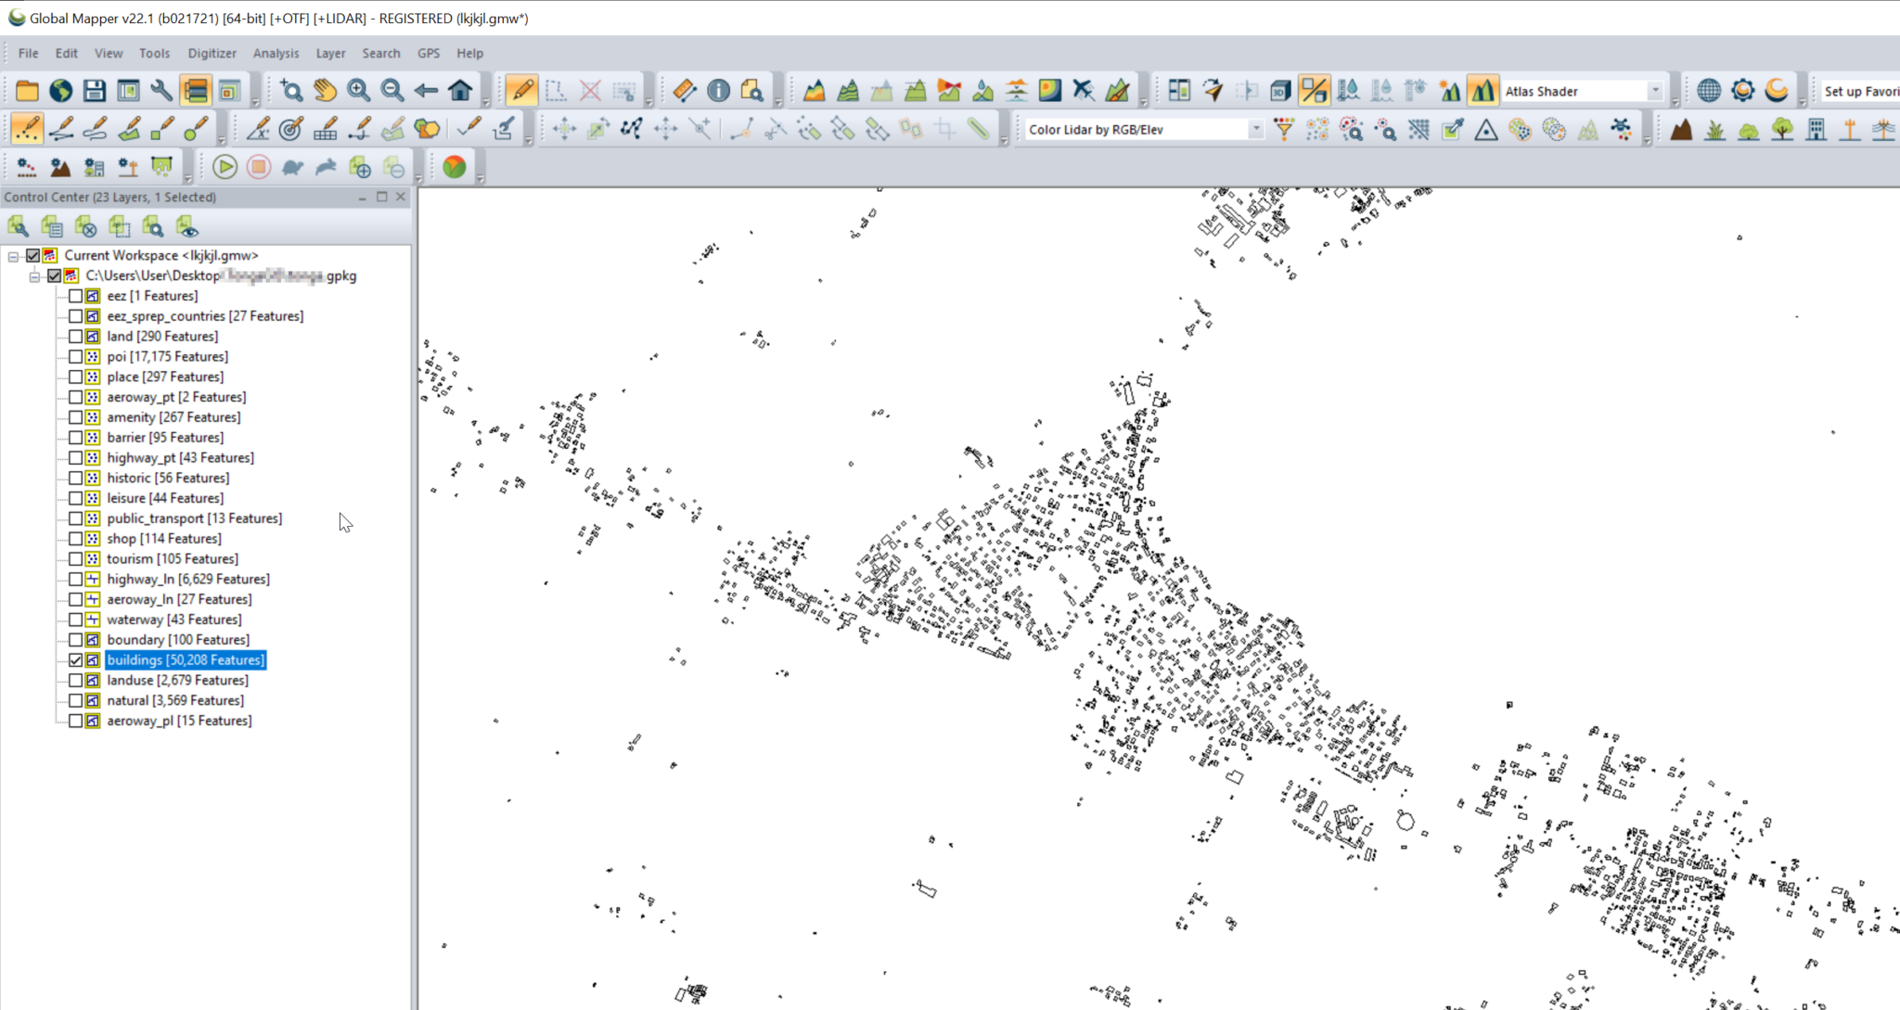Click the Set up Favorites button
1900x1010 pixels.
tap(1858, 91)
